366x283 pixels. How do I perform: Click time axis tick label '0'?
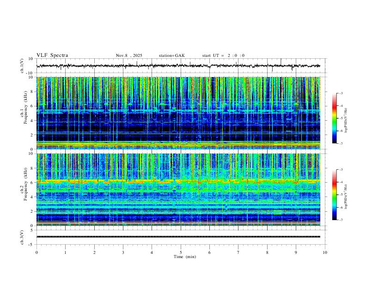(x=37, y=252)
